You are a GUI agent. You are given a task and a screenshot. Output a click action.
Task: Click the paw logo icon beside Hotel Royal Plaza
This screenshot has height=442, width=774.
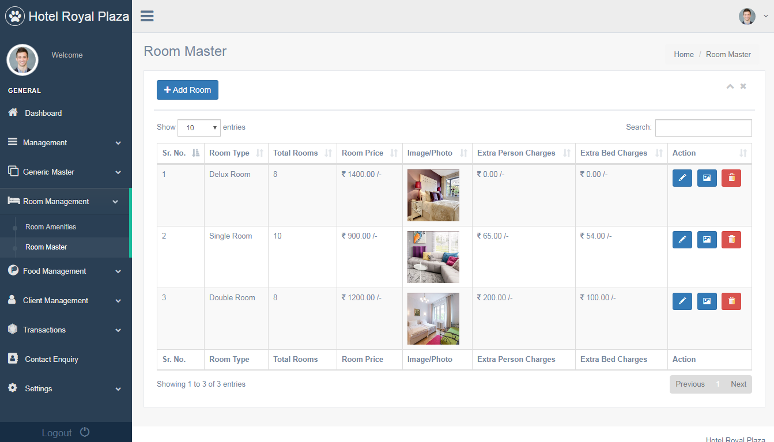pos(15,16)
